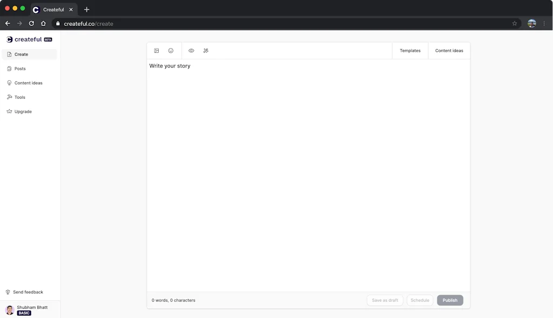Click the AI magic wand icon
This screenshot has width=553, height=318.
[206, 50]
